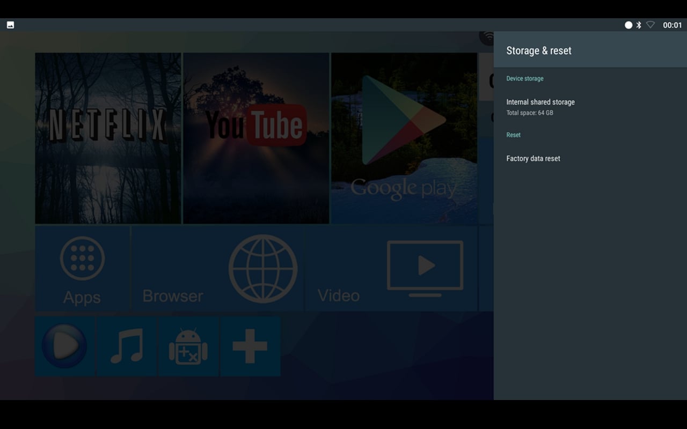Add a shortcut with the plus tile
The image size is (687, 429).
250,346
